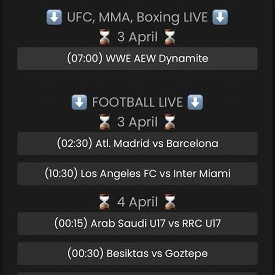Click the down-arrow icon before "UFC, MMA, Boxing LIVE"
This screenshot has width=275, height=275.
click(x=55, y=18)
